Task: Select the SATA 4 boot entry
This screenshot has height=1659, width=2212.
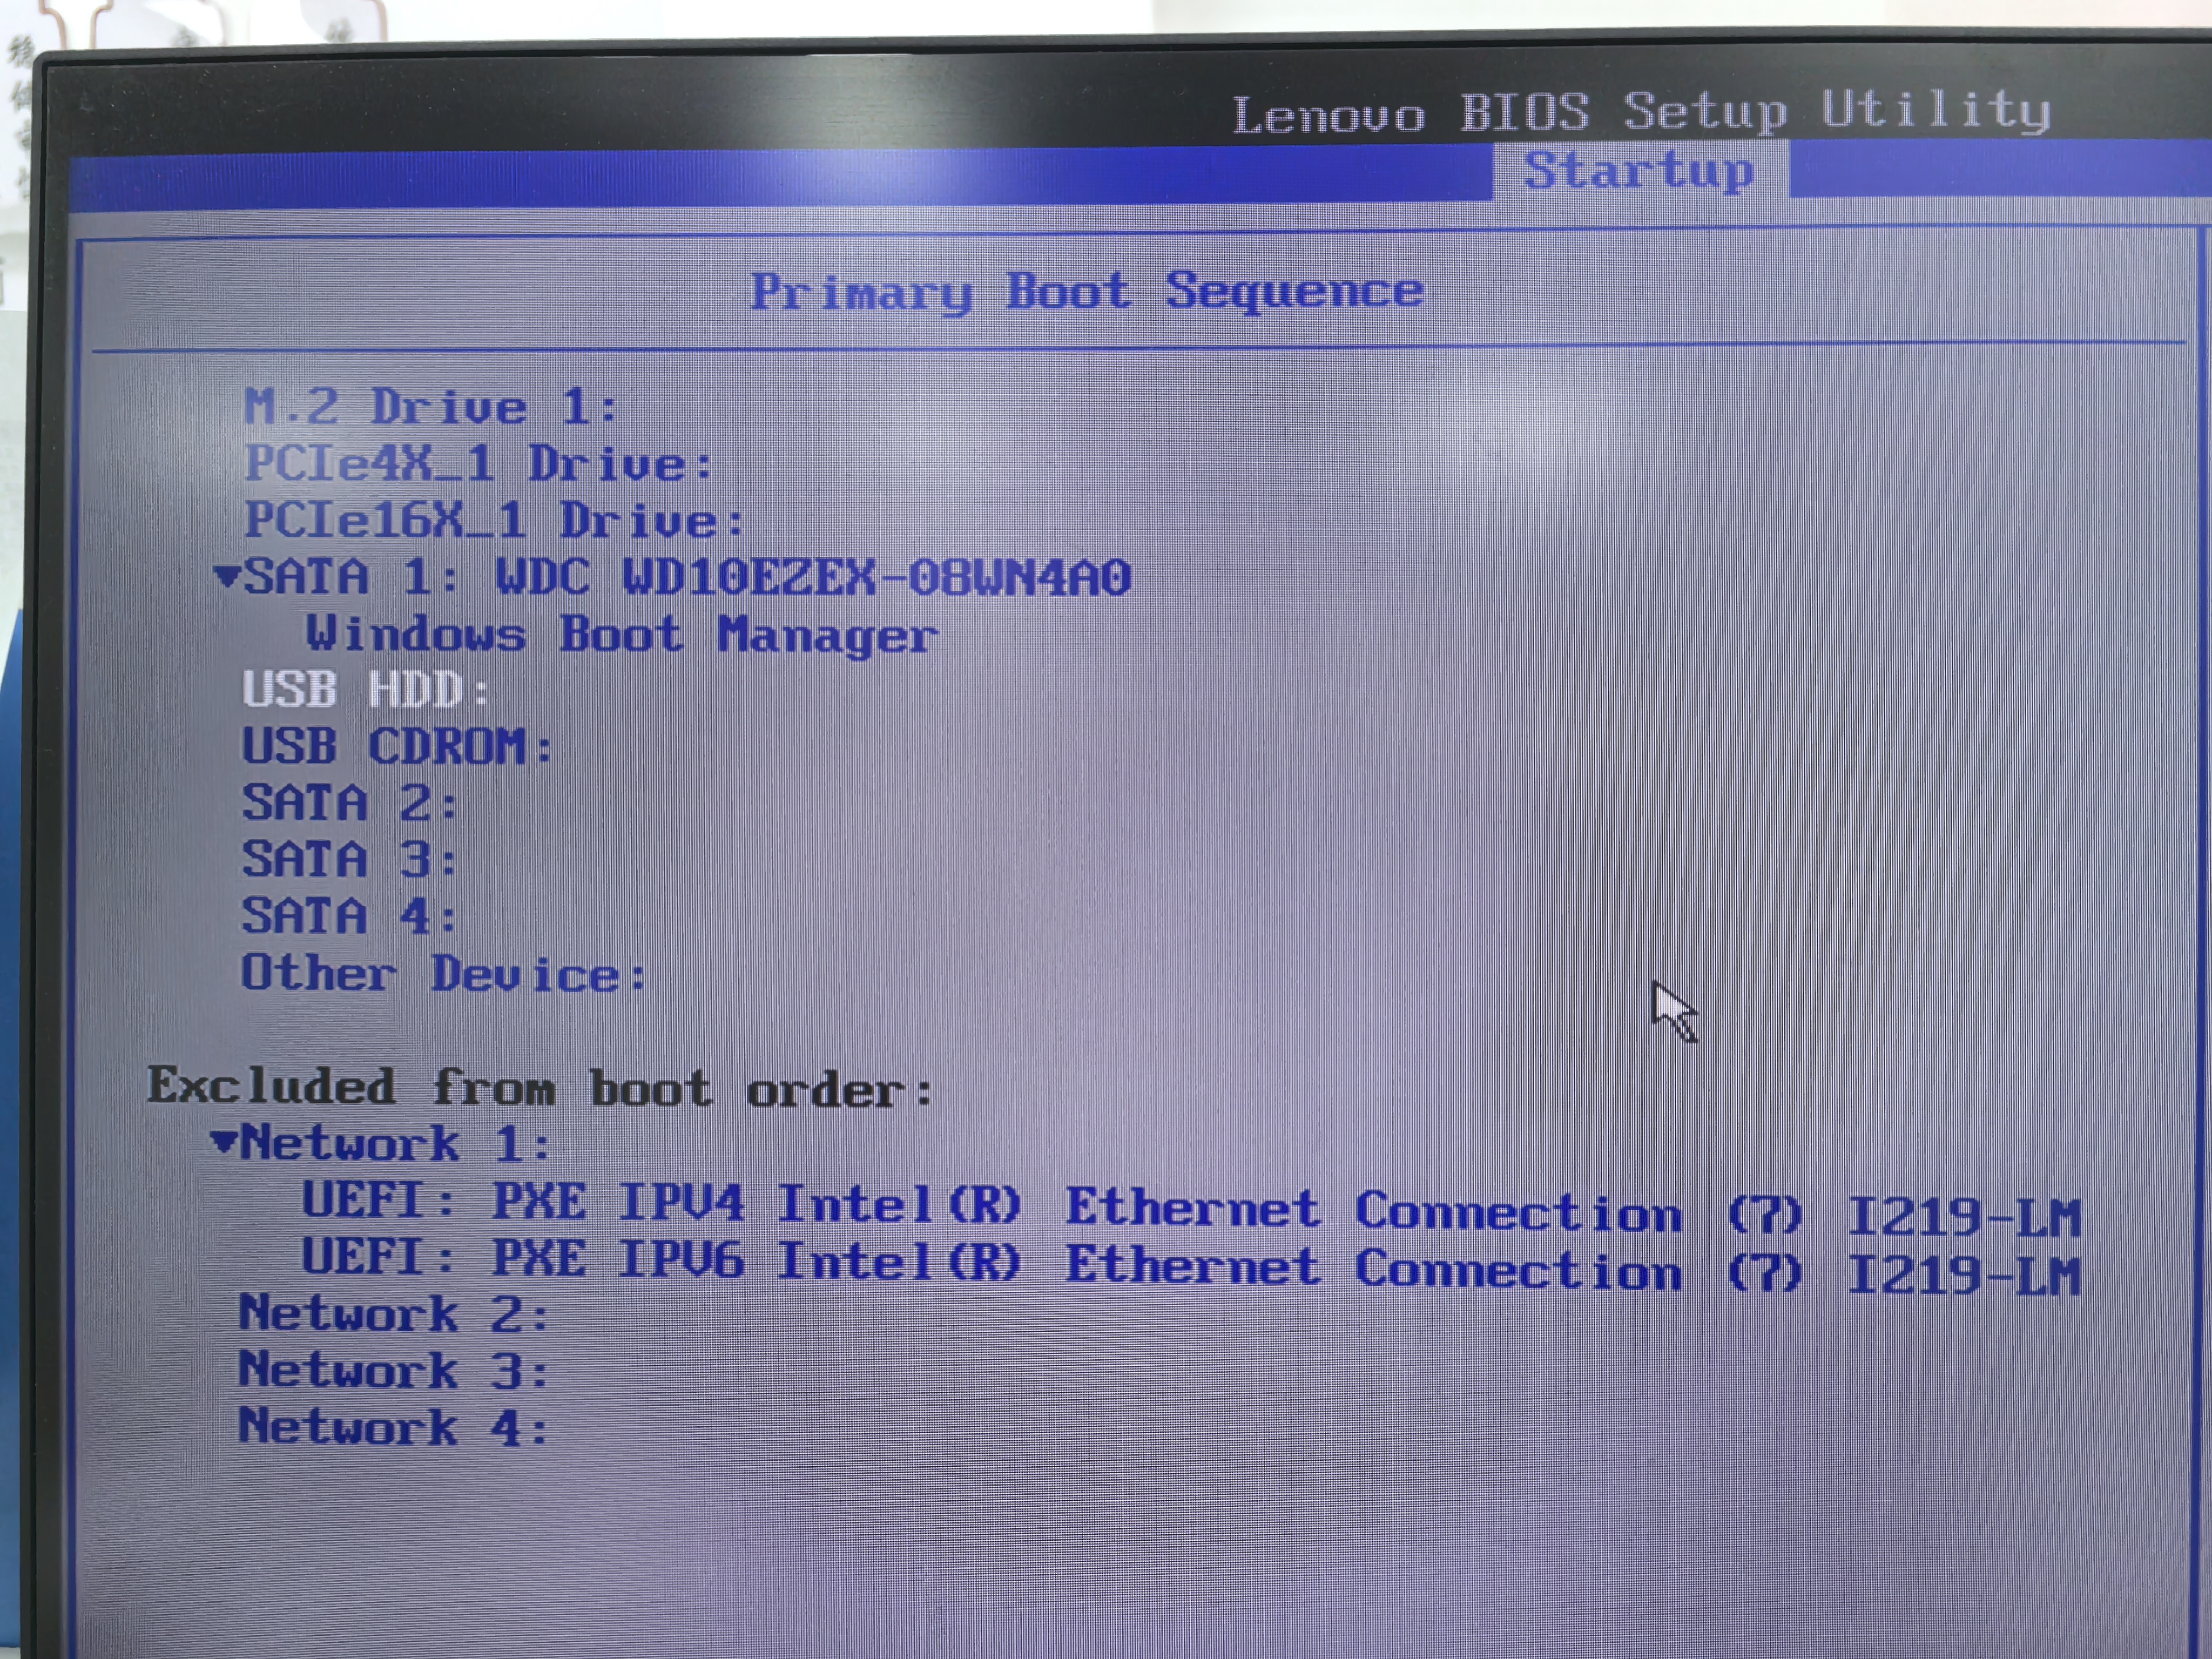Action: [x=349, y=917]
